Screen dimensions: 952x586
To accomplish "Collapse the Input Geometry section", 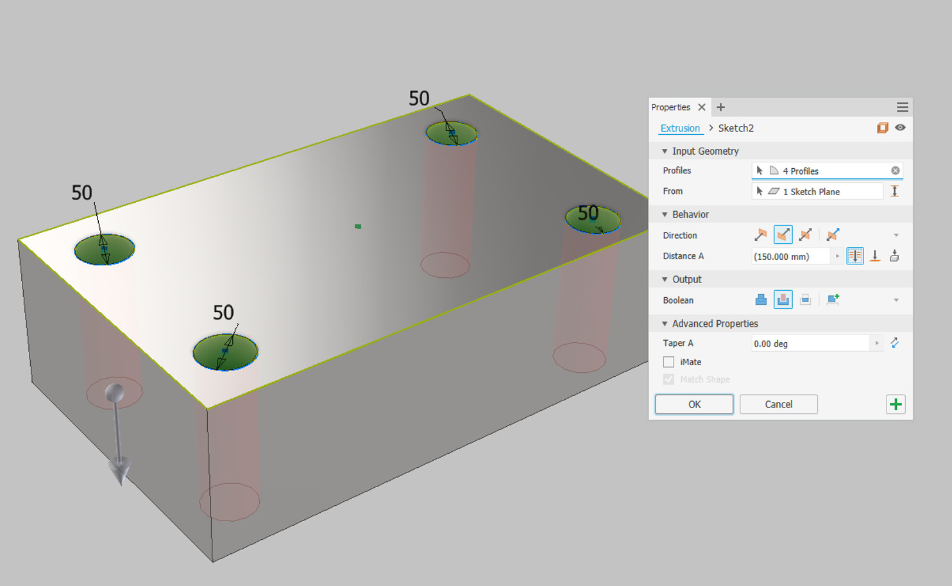I will pyautogui.click(x=665, y=151).
